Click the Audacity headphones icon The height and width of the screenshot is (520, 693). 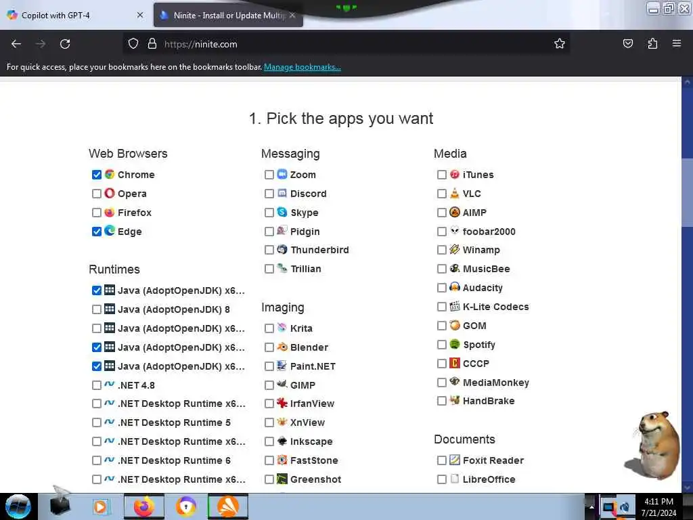pos(454,287)
